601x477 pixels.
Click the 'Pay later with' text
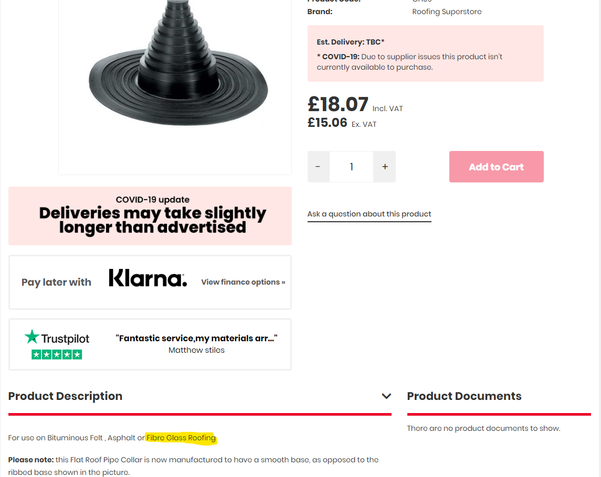[56, 282]
